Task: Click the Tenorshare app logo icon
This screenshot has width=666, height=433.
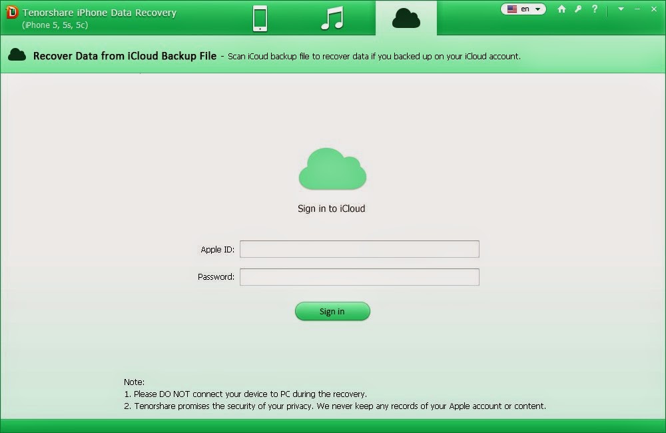Action: pos(12,12)
